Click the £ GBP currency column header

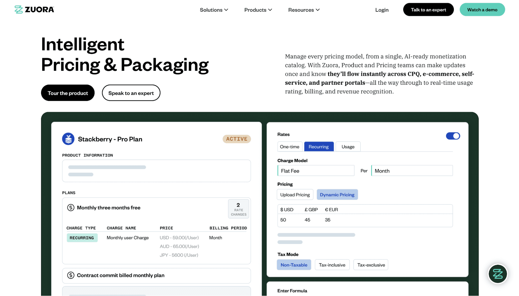(311, 210)
